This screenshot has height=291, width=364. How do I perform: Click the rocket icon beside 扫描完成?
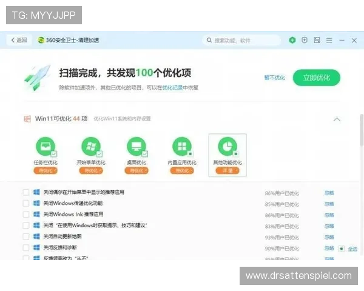click(38, 78)
